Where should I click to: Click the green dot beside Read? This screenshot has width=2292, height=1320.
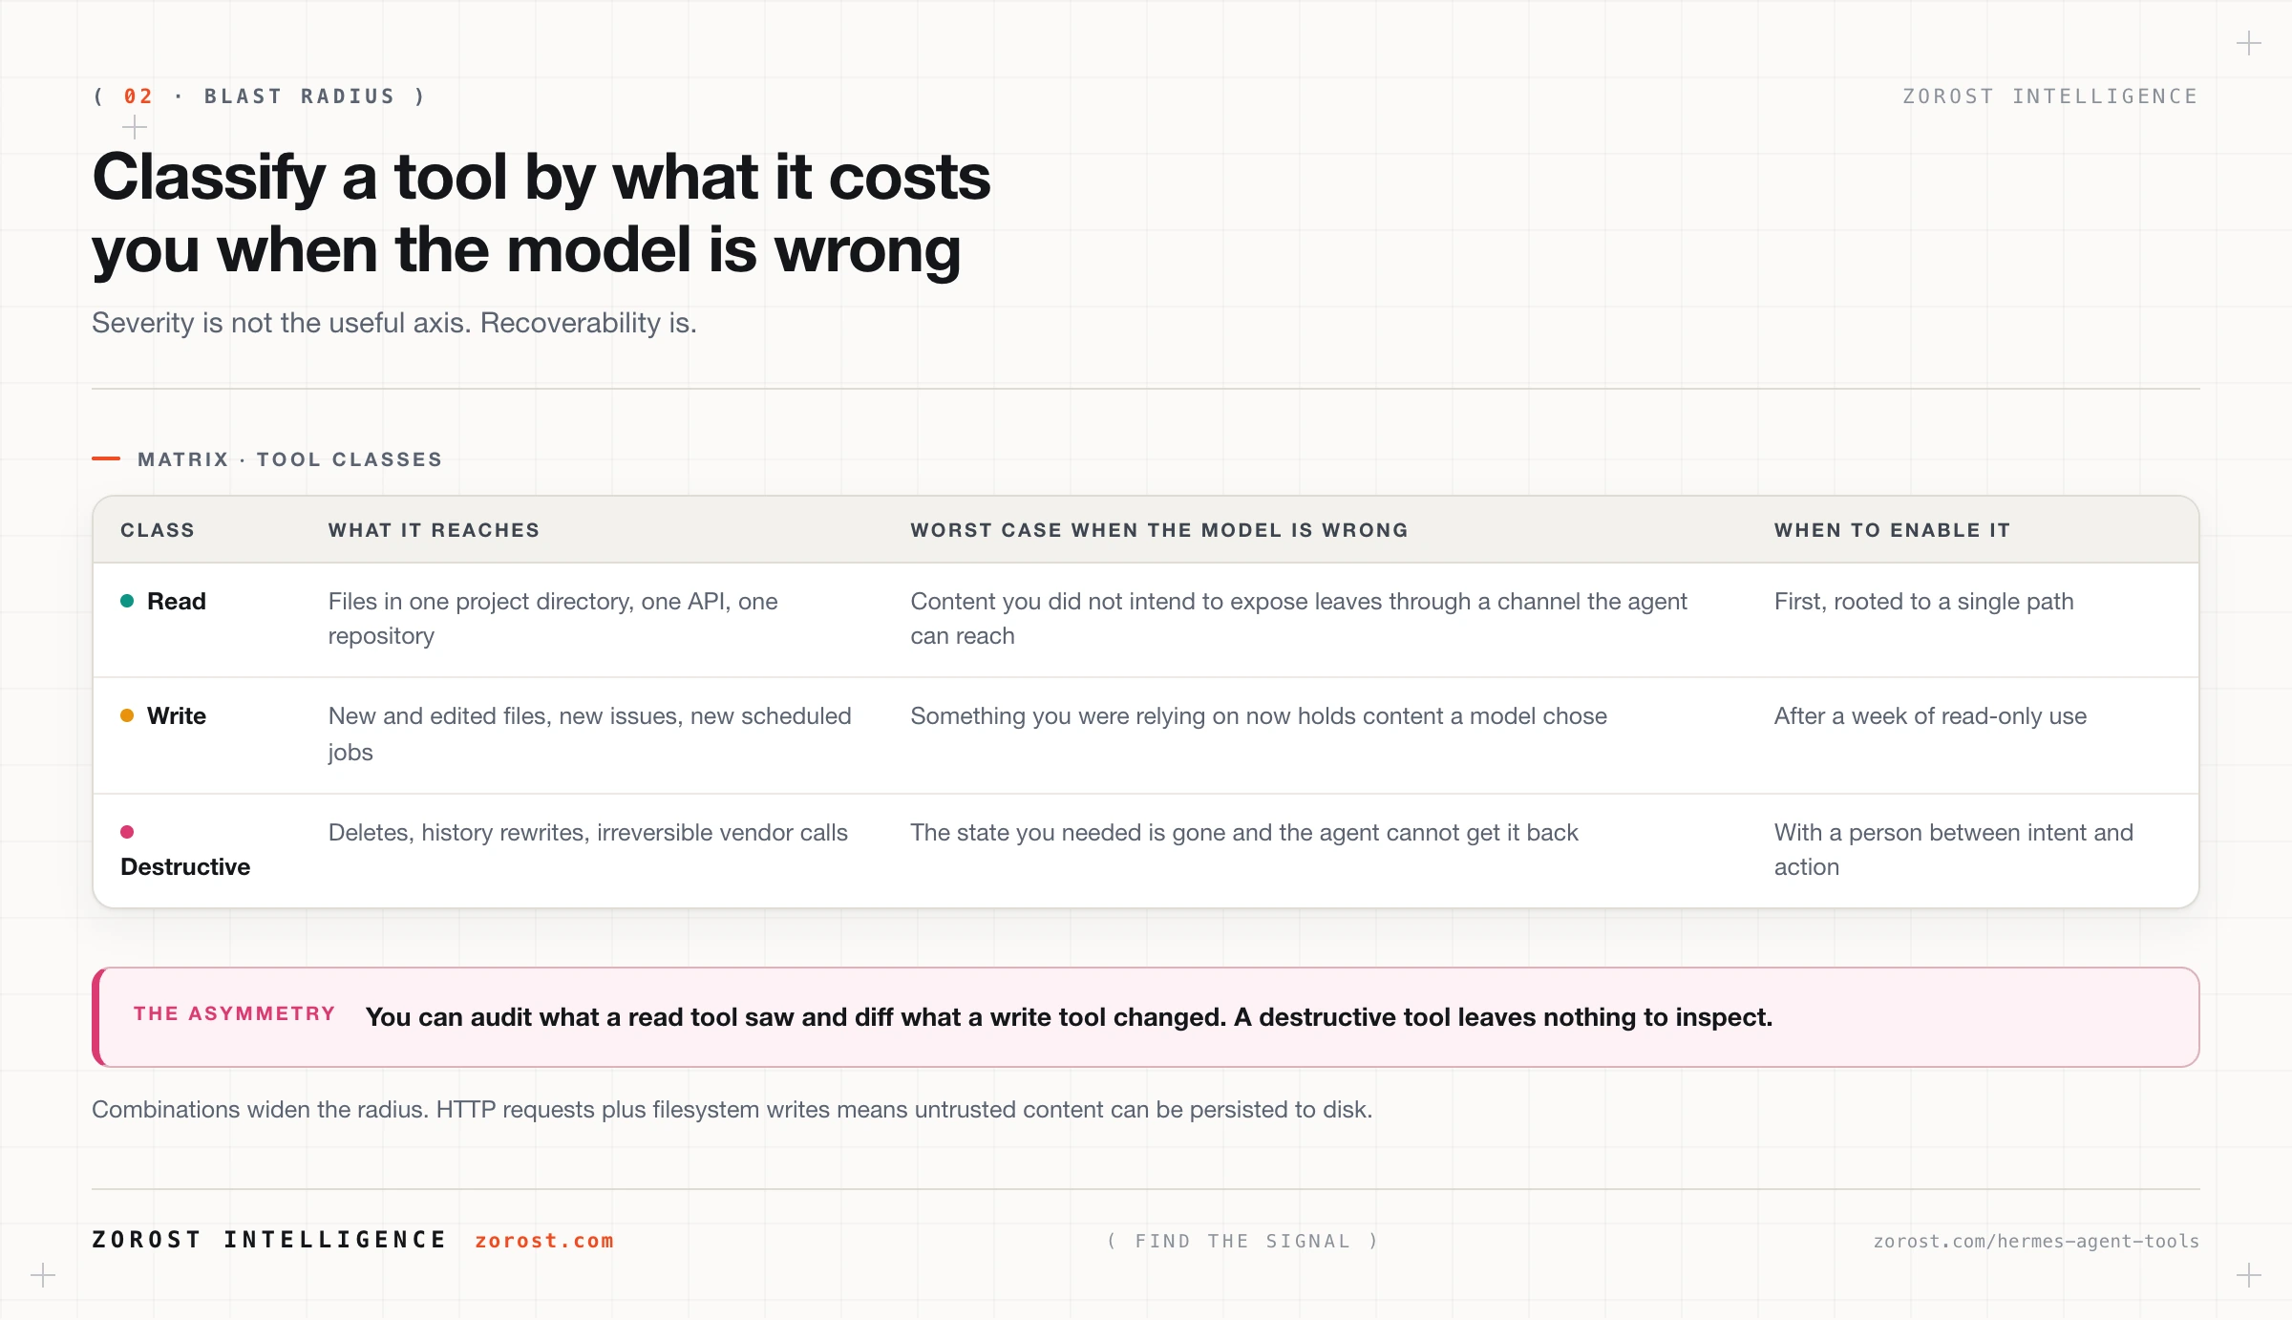coord(127,601)
